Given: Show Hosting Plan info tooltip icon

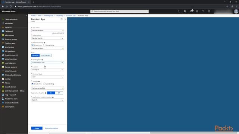Looking at the screenshot, I should 42,60.
